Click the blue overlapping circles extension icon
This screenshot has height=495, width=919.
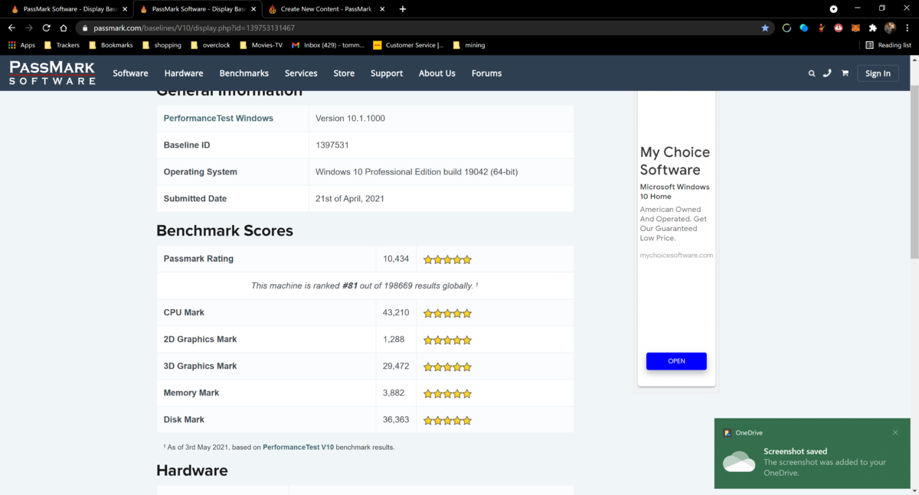pyautogui.click(x=804, y=28)
